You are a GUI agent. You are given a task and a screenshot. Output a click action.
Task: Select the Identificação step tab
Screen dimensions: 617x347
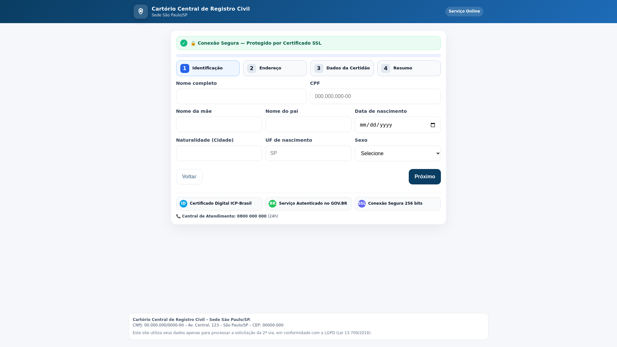(208, 68)
